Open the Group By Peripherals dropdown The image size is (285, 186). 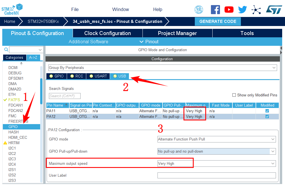pos(162,68)
